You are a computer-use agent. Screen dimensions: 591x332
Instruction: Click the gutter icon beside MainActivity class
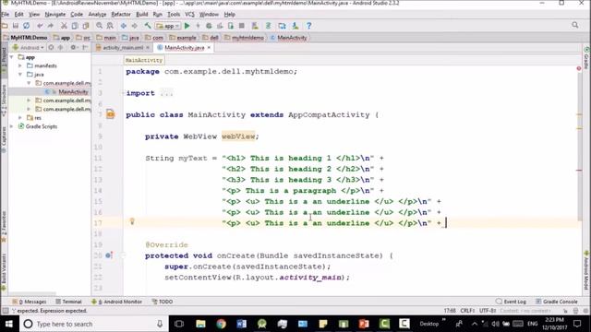tap(110, 114)
